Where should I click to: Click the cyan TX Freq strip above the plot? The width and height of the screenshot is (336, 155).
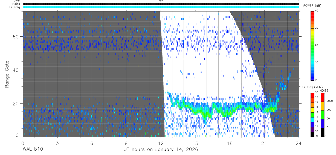[x=161, y=7]
